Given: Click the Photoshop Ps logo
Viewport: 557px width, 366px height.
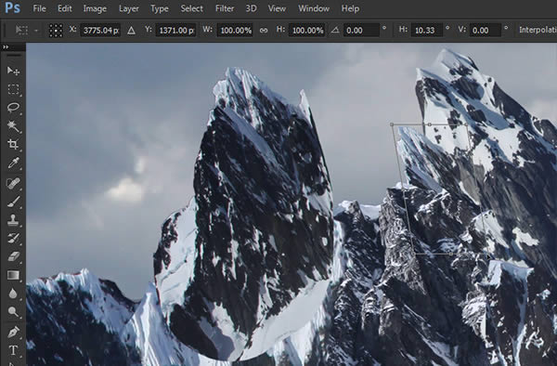Looking at the screenshot, I should click(12, 7).
